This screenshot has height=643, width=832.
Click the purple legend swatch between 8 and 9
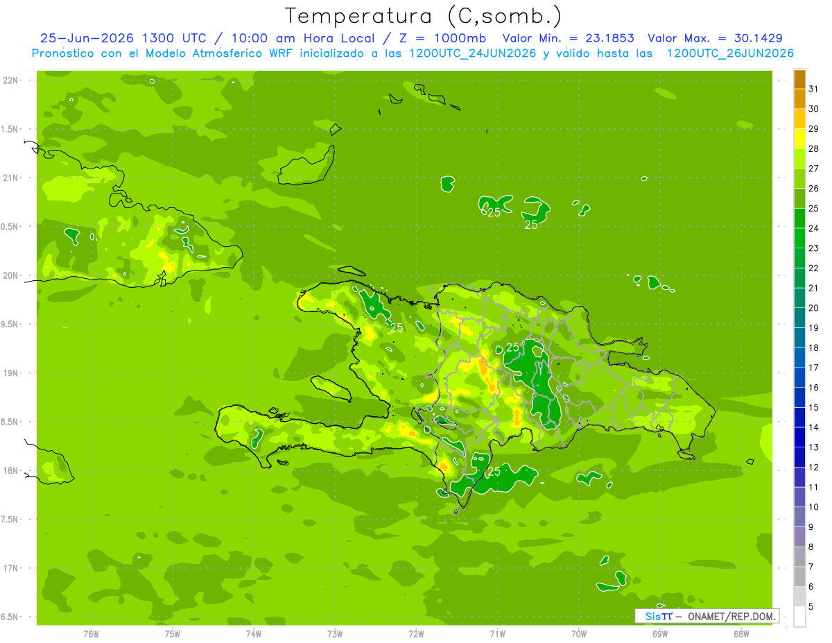coord(799,537)
